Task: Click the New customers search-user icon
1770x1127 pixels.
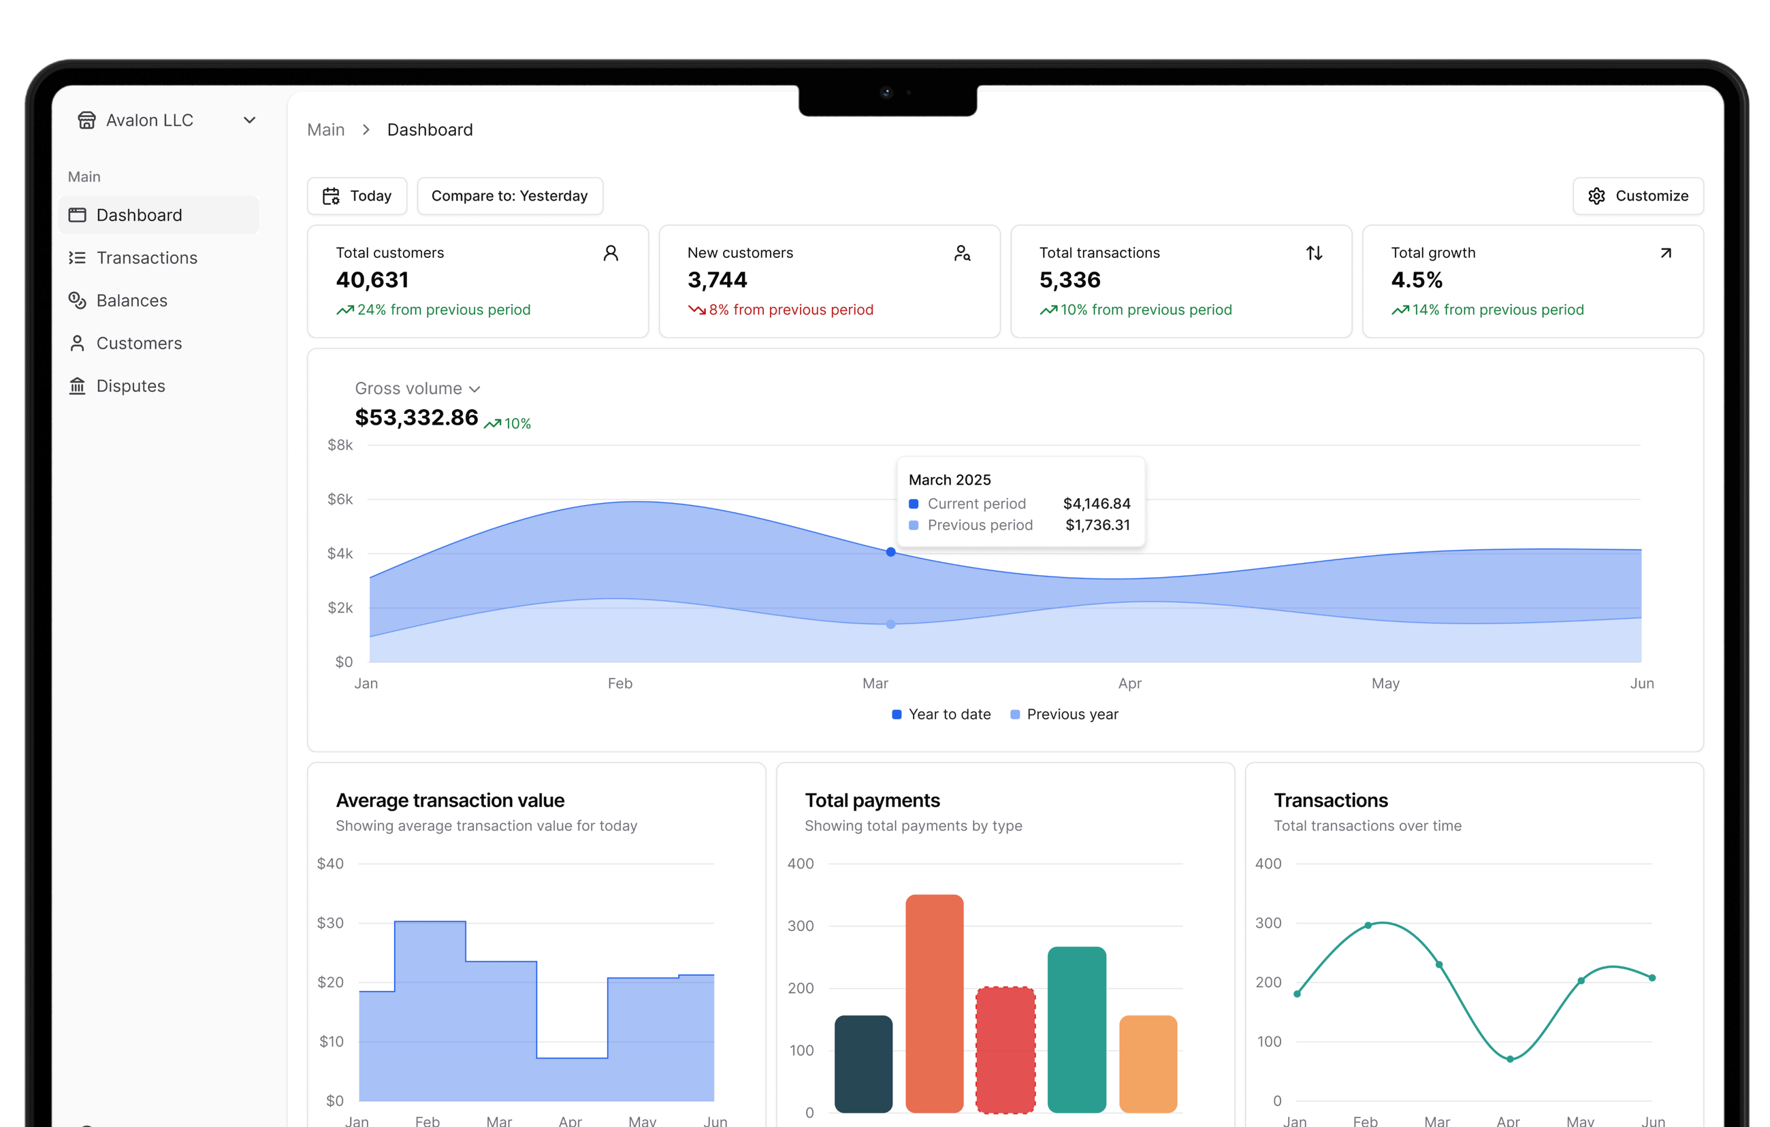Action: [x=961, y=252]
